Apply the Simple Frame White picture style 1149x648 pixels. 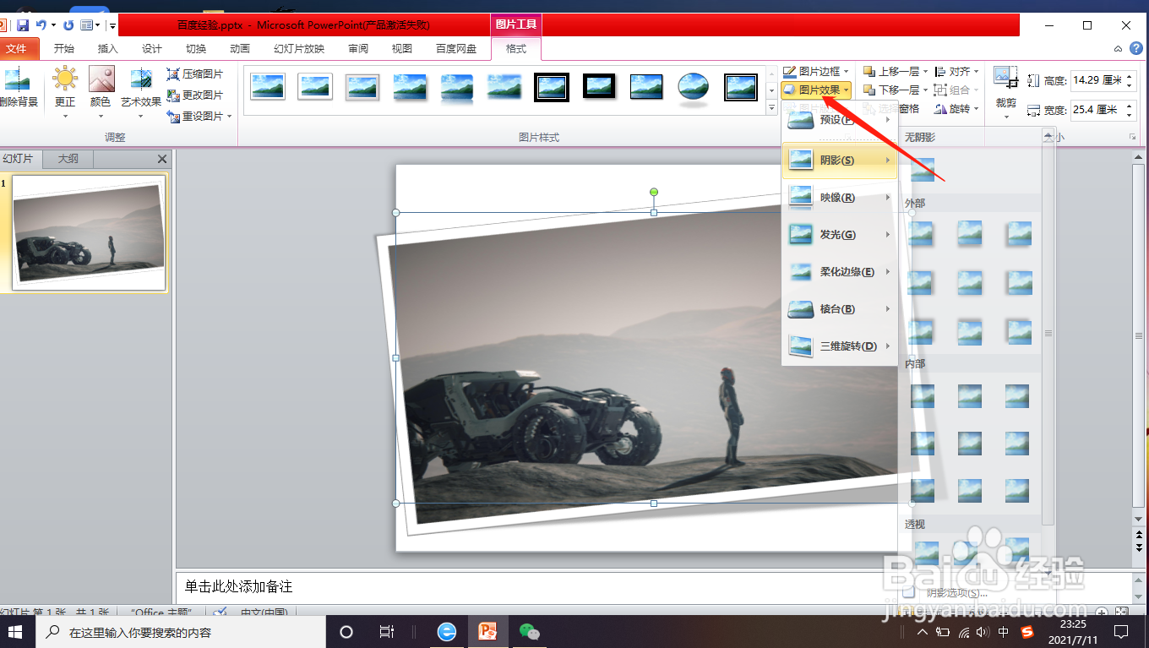coord(268,86)
